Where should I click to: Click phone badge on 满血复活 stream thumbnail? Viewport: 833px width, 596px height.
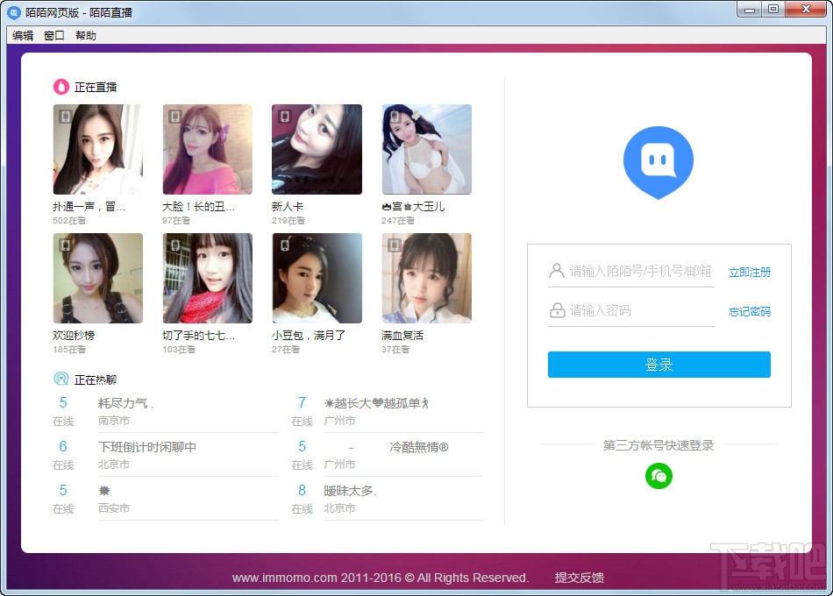click(x=395, y=245)
